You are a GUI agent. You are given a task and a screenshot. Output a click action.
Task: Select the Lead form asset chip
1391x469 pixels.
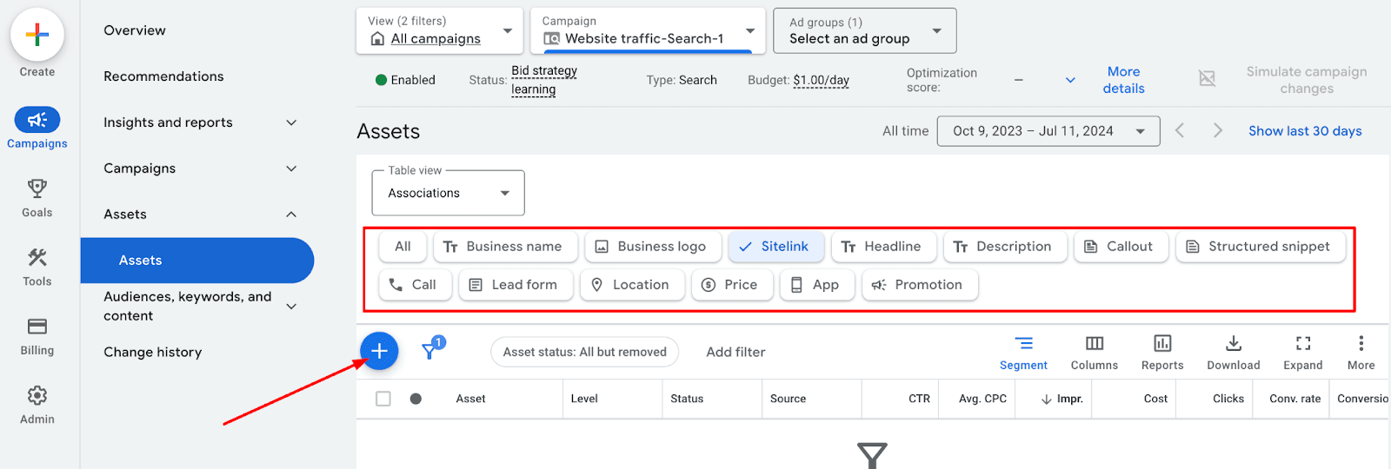(x=516, y=285)
